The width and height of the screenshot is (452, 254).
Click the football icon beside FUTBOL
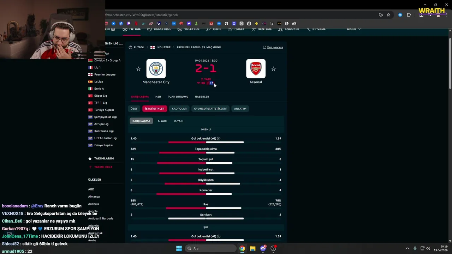click(125, 29)
